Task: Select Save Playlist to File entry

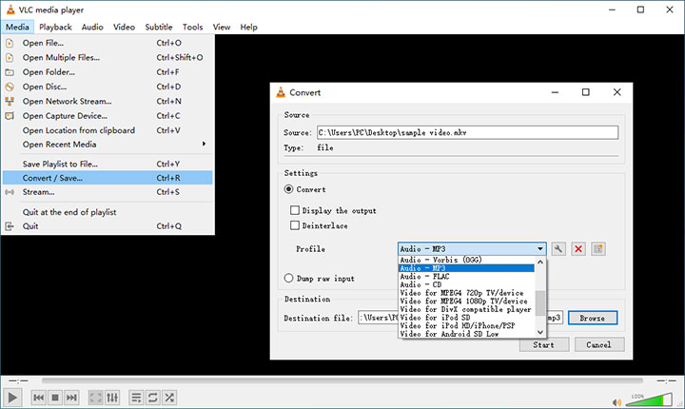Action: pos(108,164)
